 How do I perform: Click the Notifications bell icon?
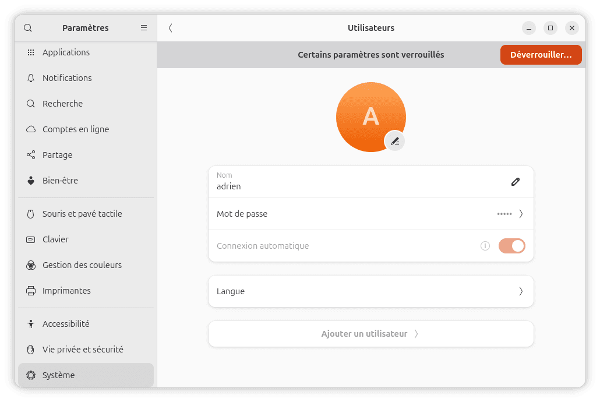tap(31, 78)
